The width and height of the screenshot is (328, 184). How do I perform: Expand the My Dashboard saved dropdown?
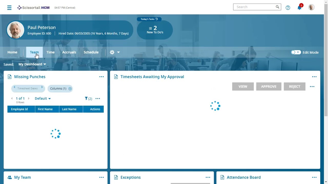tap(32, 64)
